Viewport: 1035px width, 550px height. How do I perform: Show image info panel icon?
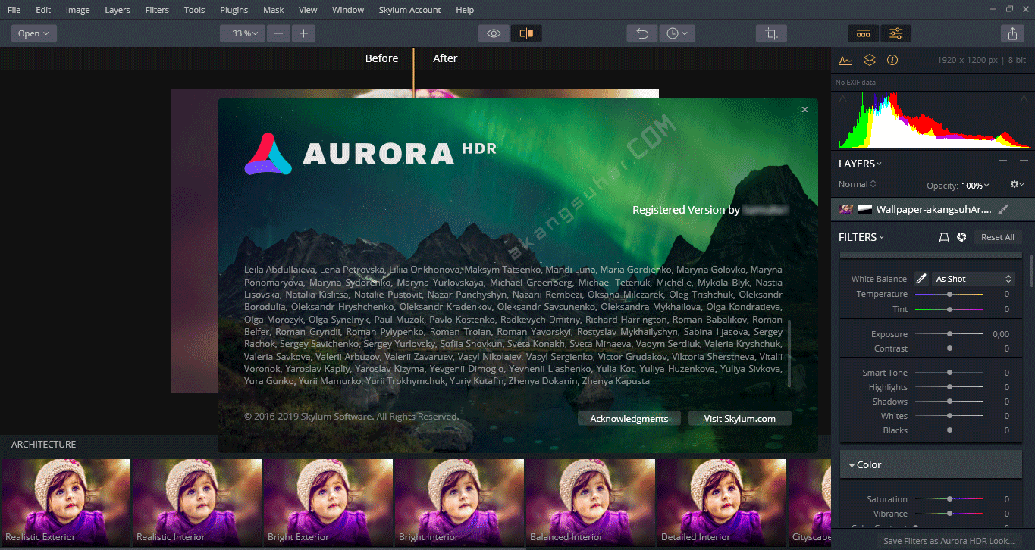[892, 60]
